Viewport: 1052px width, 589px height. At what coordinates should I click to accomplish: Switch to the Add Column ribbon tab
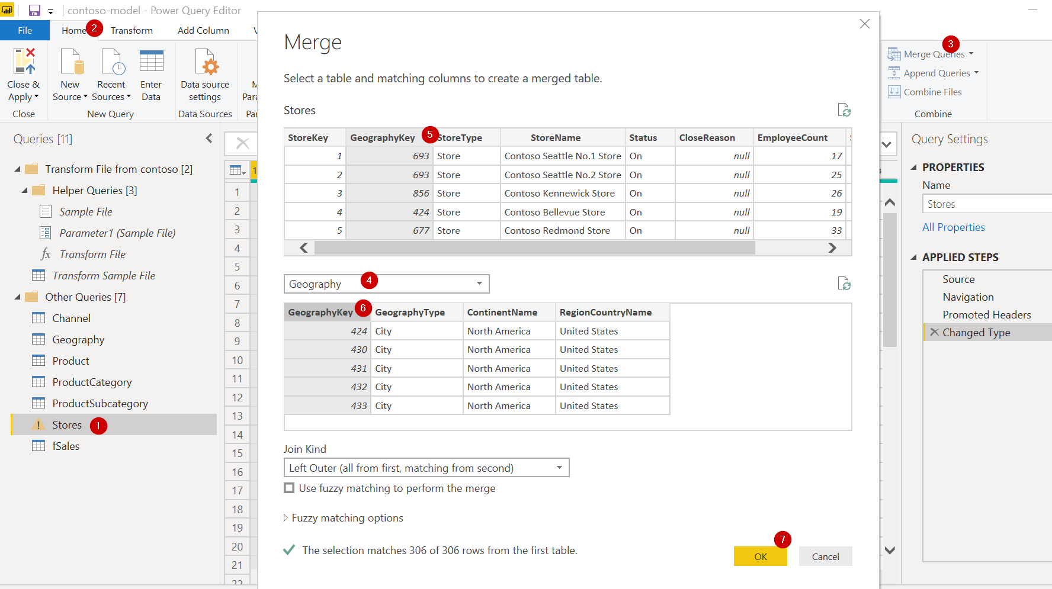203,30
